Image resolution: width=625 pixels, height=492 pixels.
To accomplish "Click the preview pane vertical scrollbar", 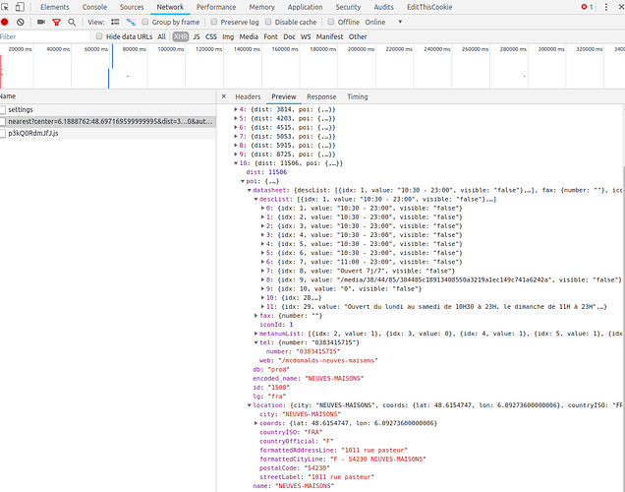I will tap(623, 328).
